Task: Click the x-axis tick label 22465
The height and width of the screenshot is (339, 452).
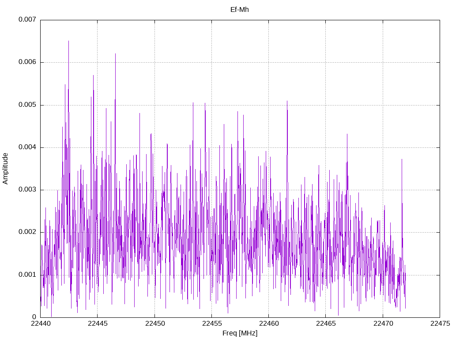Action: pos(326,324)
